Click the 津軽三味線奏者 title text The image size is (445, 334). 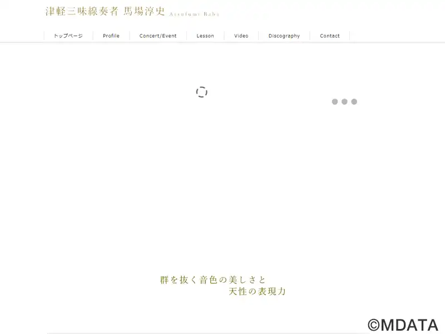pos(82,11)
